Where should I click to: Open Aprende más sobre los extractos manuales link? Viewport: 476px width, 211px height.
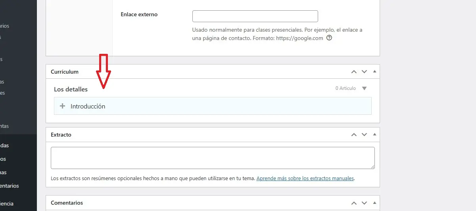[x=305, y=179]
